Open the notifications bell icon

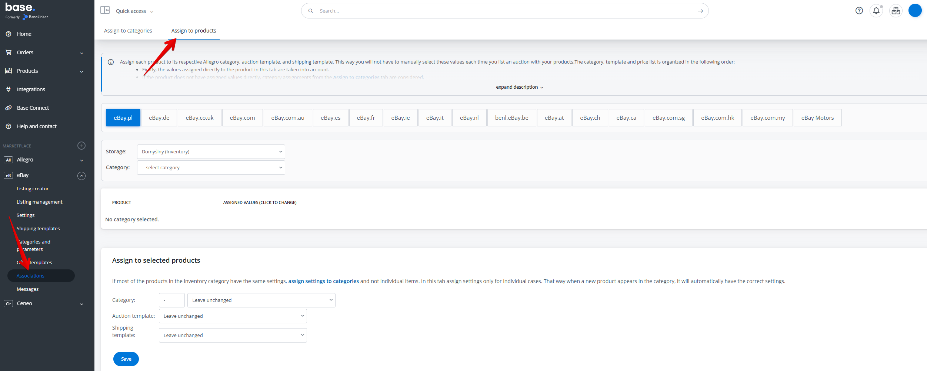tap(876, 11)
